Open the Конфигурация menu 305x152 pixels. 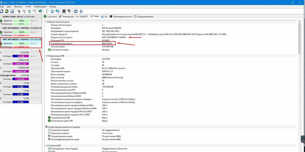coord(40,7)
